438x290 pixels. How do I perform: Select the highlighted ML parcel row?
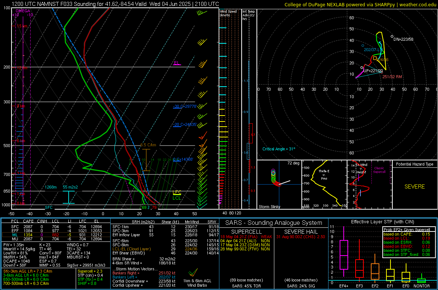click(x=56, y=235)
